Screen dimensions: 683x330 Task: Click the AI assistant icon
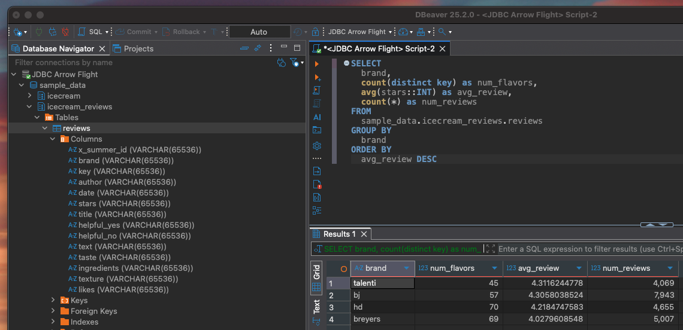(317, 117)
